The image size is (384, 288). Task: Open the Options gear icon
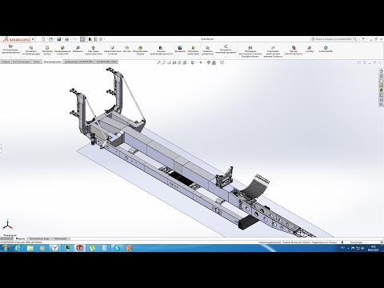(x=101, y=39)
